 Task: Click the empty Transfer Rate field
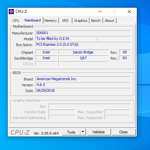coord(62,112)
